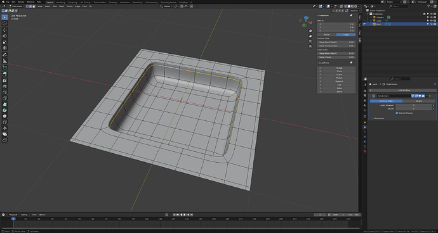The width and height of the screenshot is (438, 233).
Task: Select the Simple subdivision type button
Action: pos(419,101)
